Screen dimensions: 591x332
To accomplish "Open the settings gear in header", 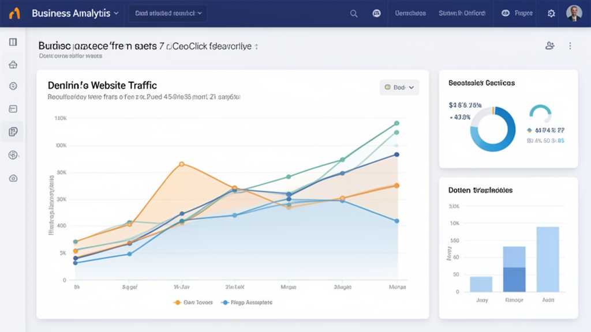I will click(x=551, y=14).
